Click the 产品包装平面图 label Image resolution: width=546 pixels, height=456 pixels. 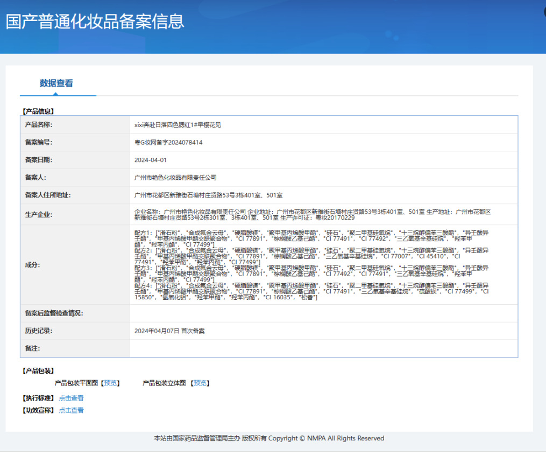pos(76,383)
